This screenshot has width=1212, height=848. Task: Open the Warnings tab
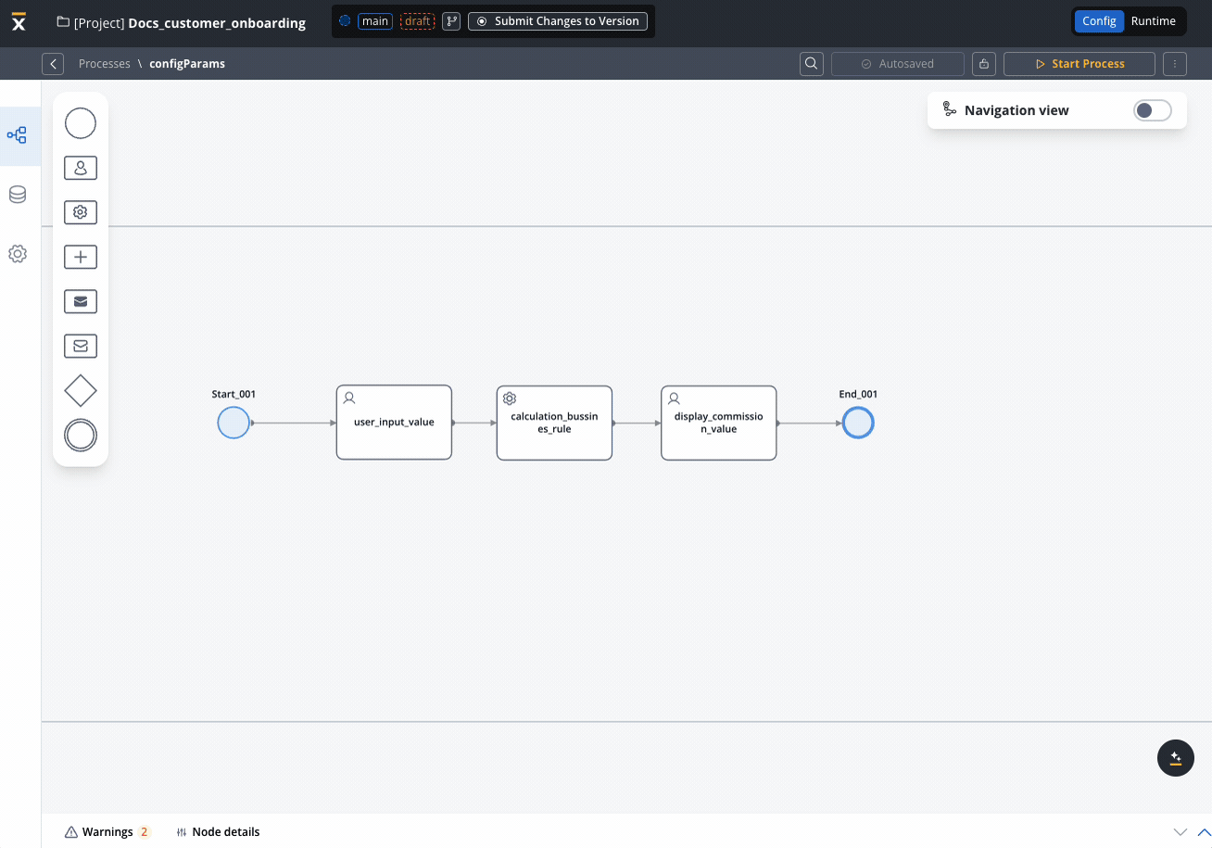click(107, 831)
